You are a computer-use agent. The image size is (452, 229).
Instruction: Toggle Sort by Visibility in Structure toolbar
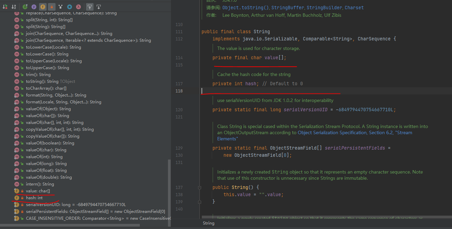click(5, 7)
